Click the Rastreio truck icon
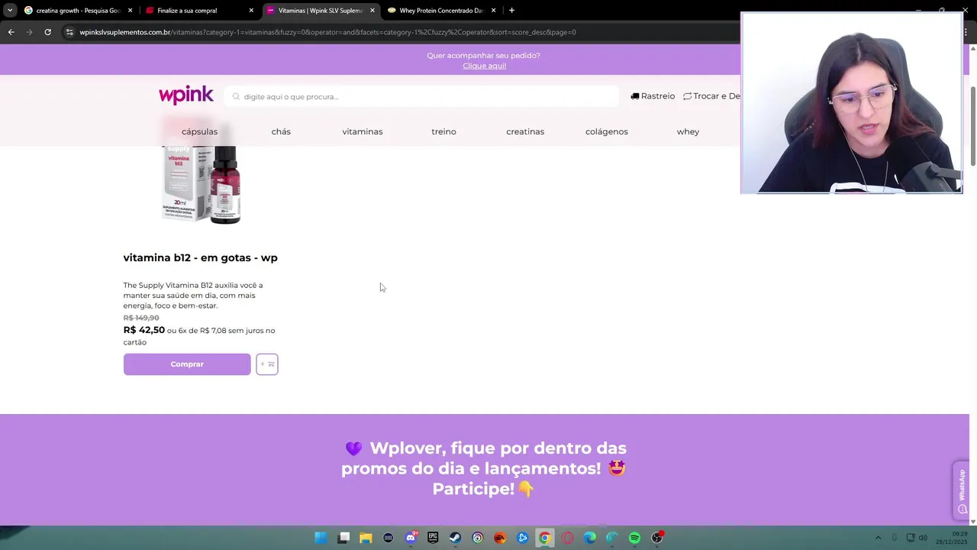 click(x=635, y=96)
